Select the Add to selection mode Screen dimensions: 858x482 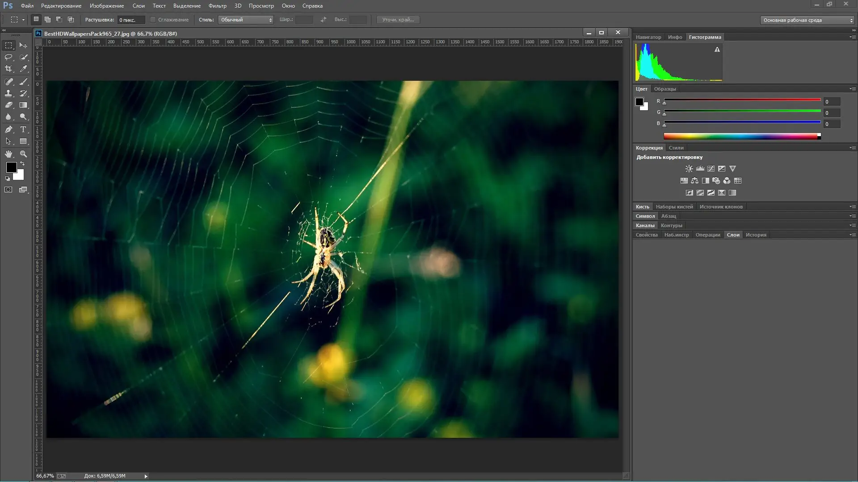(x=47, y=20)
